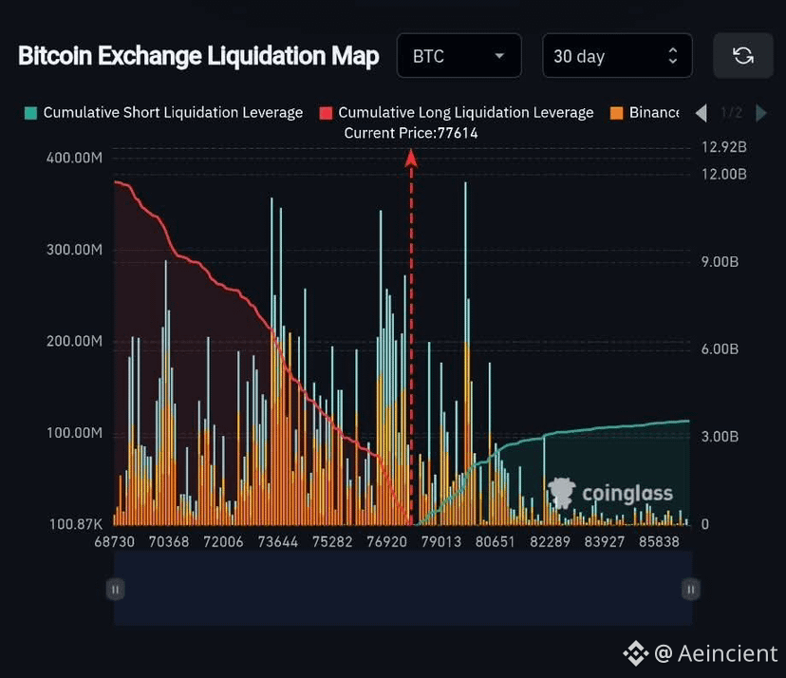
Task: Click the 76920 price axis label
Action: pos(386,542)
